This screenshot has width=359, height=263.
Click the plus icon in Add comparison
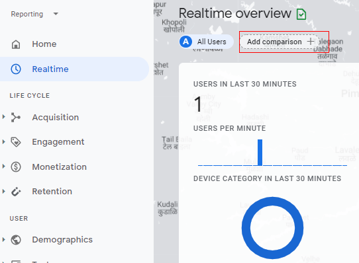pyautogui.click(x=311, y=42)
